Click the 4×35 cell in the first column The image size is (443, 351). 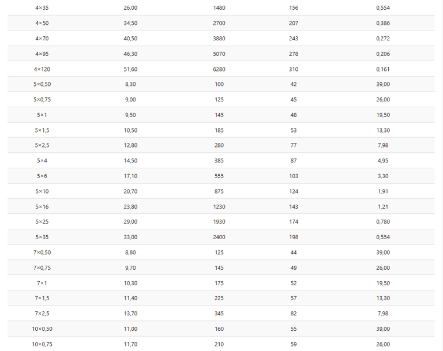[42, 8]
